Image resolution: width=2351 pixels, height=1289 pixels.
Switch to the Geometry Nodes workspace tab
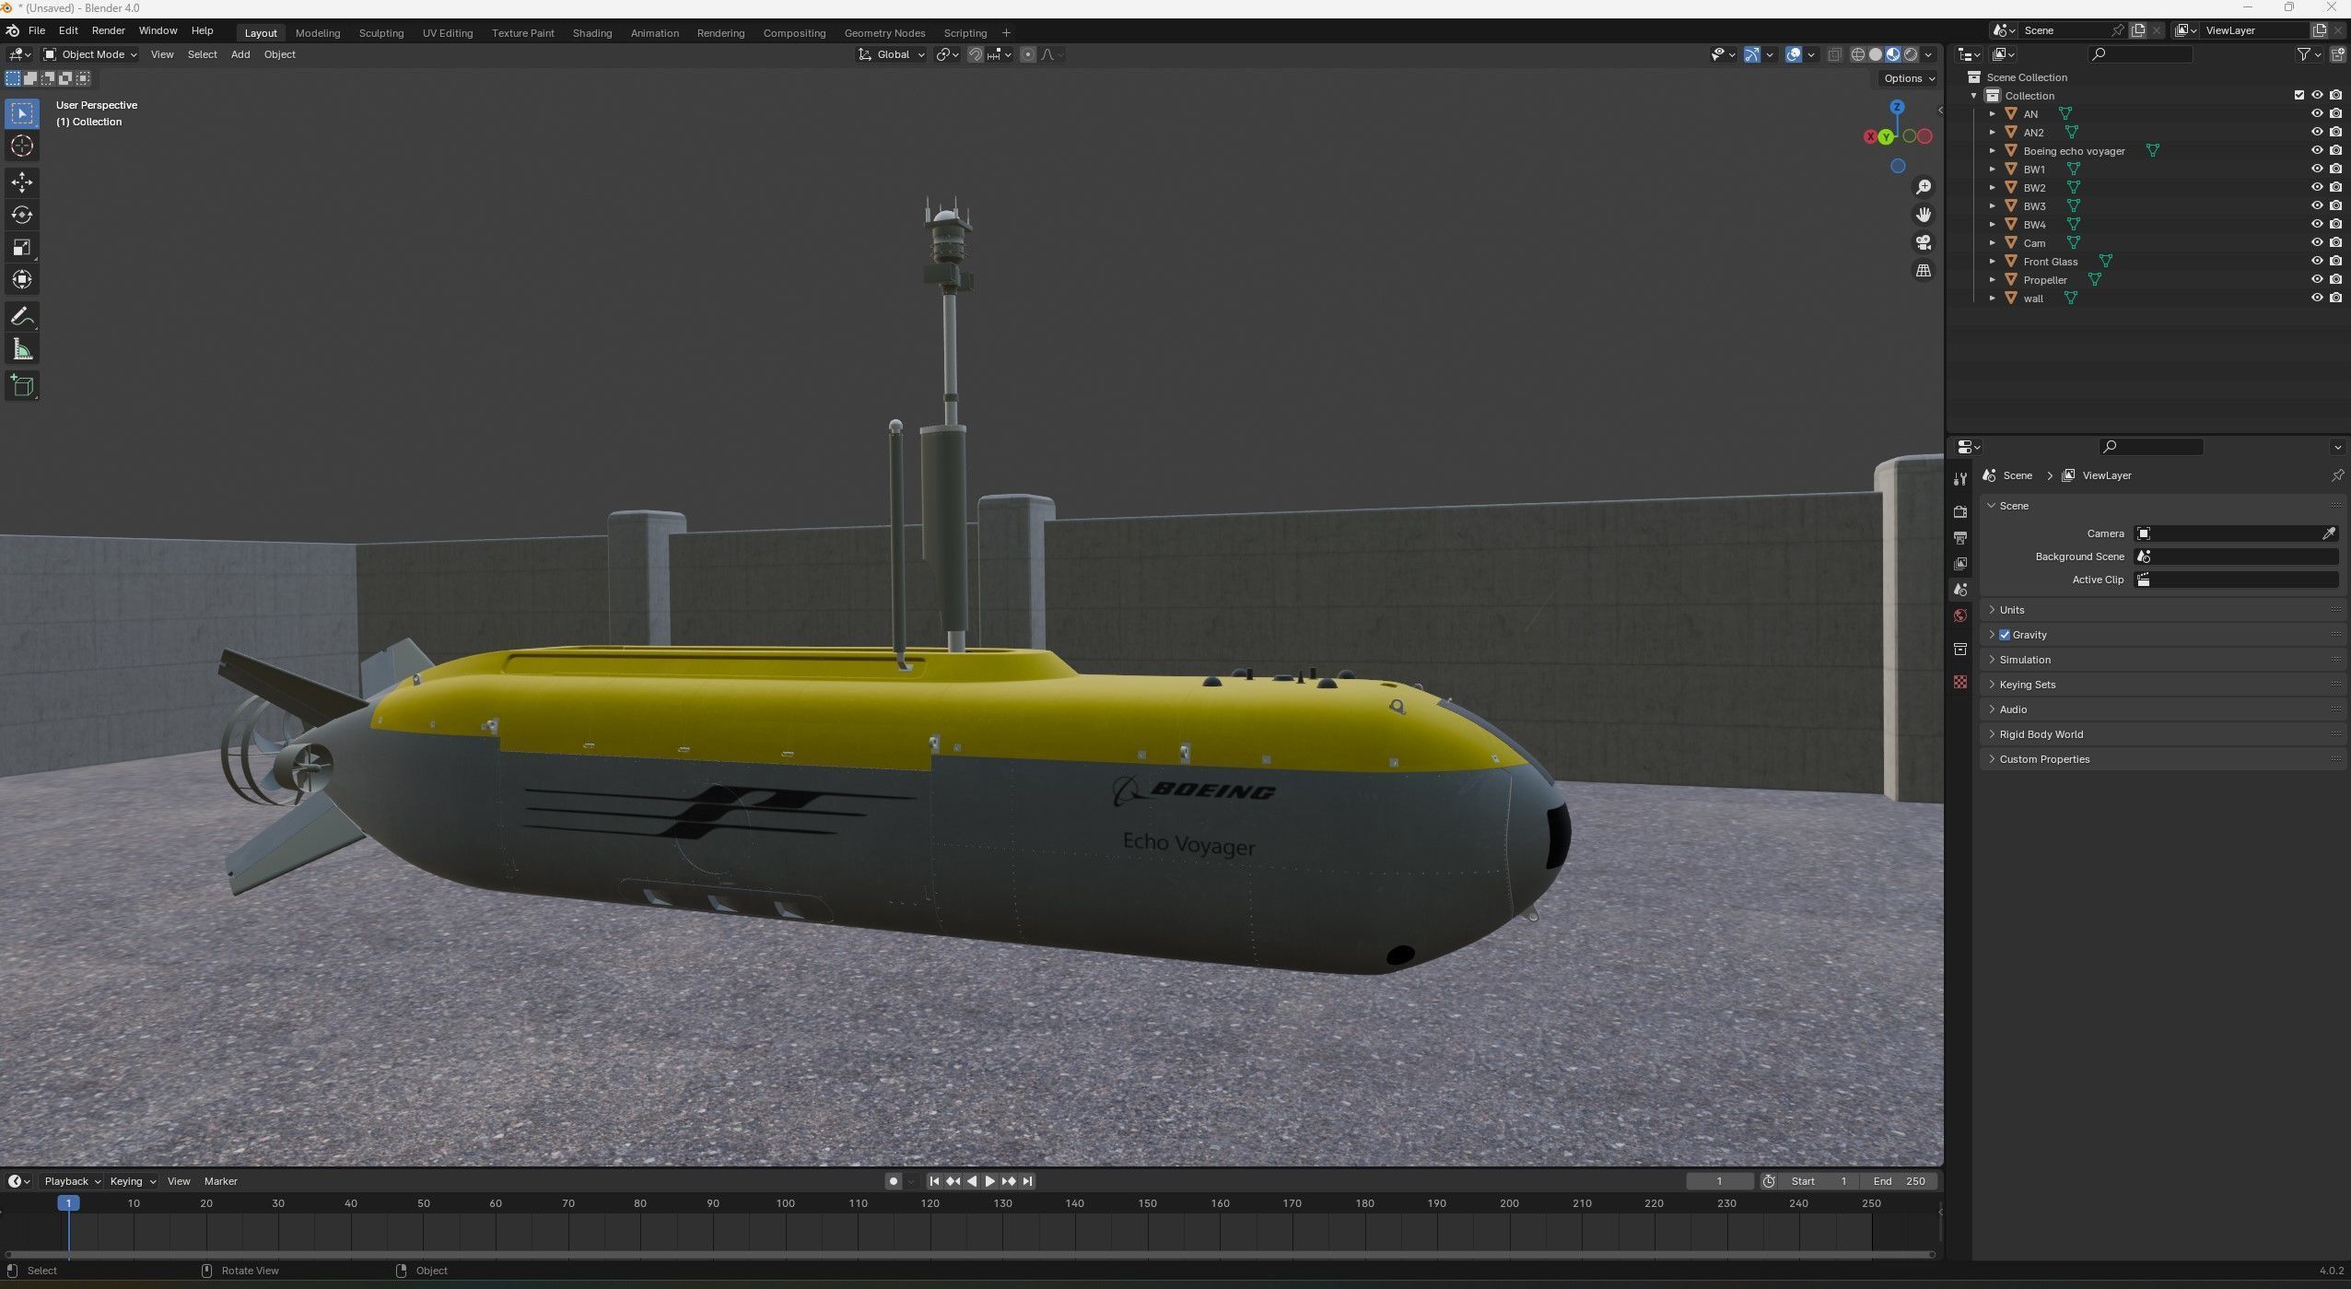pos(884,32)
